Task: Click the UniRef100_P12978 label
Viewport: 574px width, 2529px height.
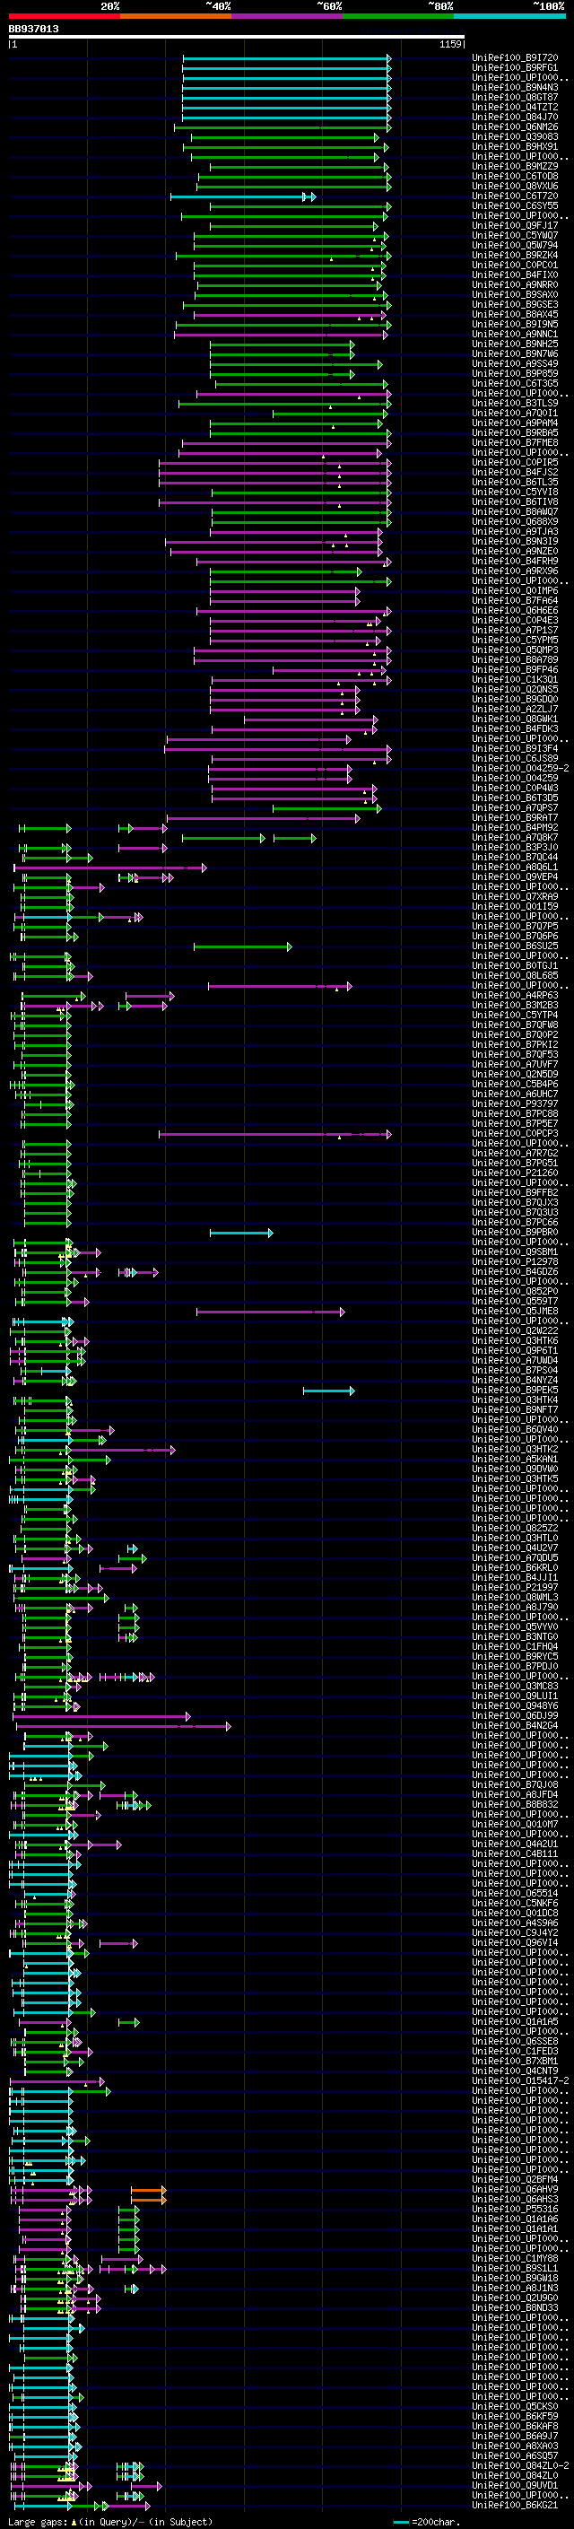Action: point(515,1261)
